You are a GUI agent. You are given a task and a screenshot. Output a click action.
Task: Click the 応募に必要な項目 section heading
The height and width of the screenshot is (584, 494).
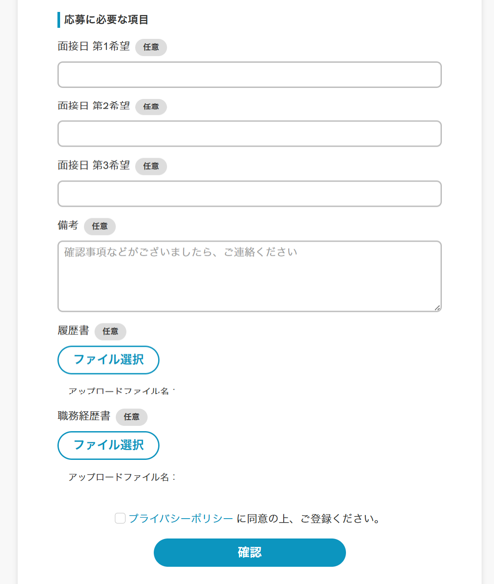point(106,20)
